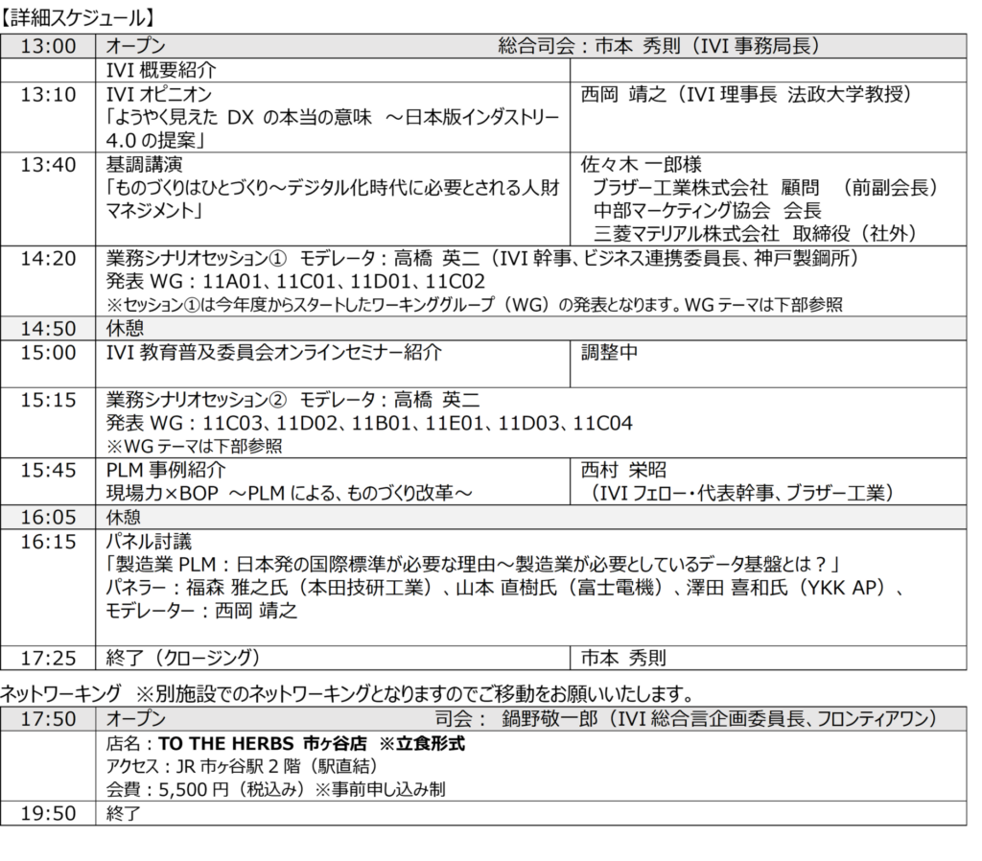Click the 14:50 time cell
Screen dimensions: 982x861
(48, 328)
